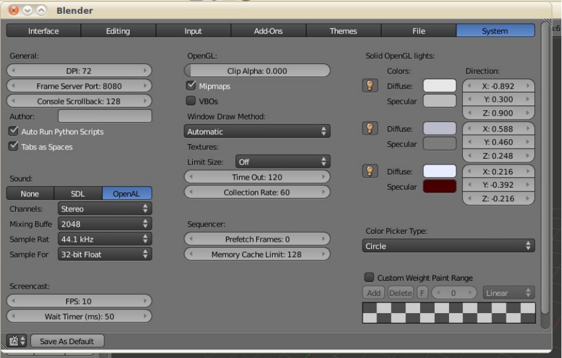This screenshot has height=358, width=562.
Task: Click third light Diffuse color swatch
Action: 439,171
